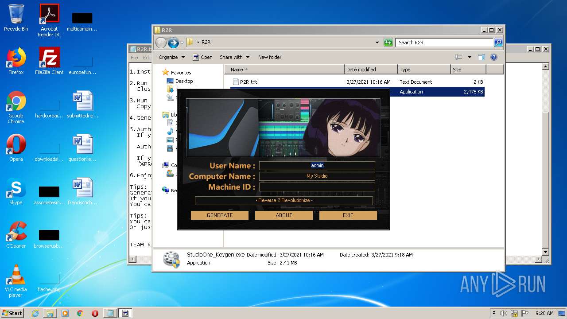Open Skype desktop shortcut
Screen dimensions: 567x319
16,191
